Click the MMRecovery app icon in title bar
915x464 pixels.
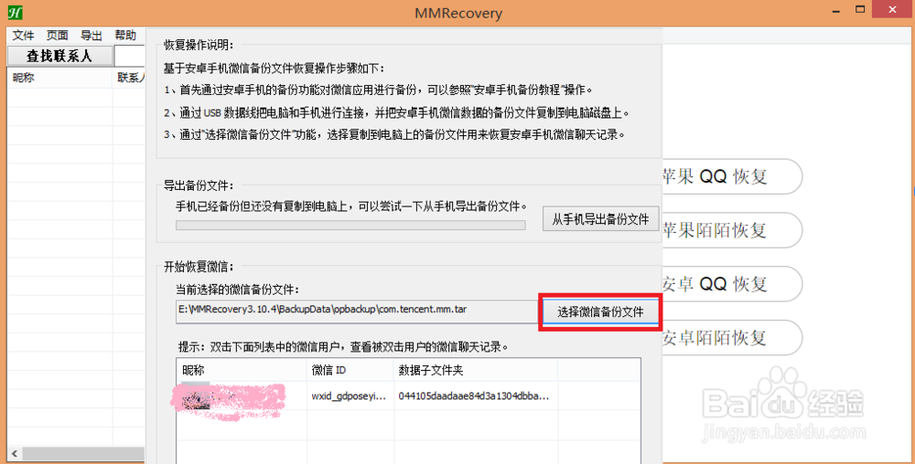click(15, 12)
